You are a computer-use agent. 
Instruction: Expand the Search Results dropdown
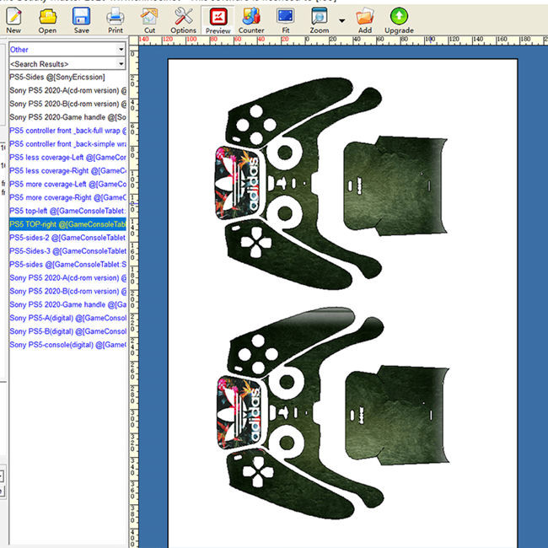[x=121, y=64]
